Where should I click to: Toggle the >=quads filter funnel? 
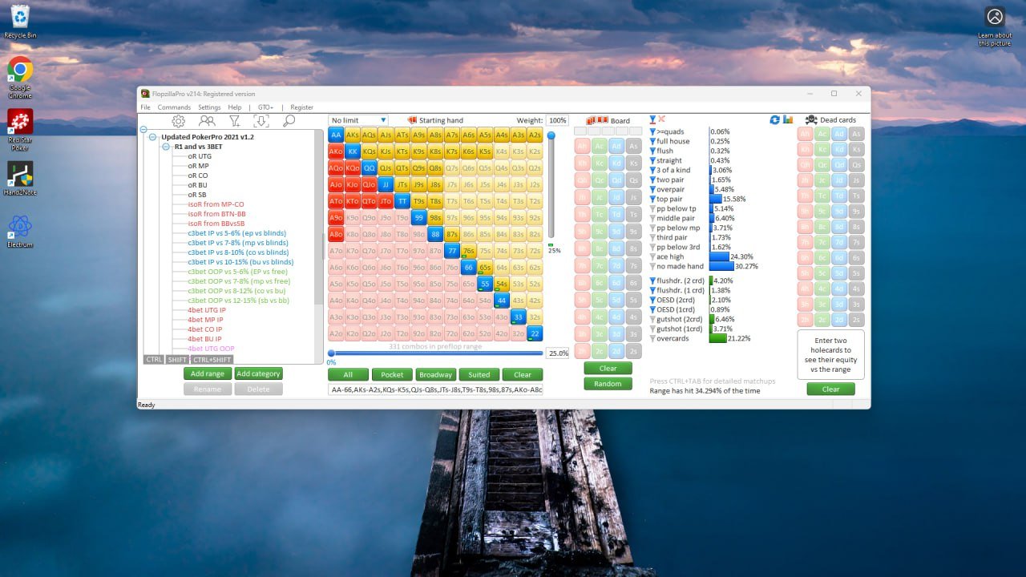coord(653,131)
